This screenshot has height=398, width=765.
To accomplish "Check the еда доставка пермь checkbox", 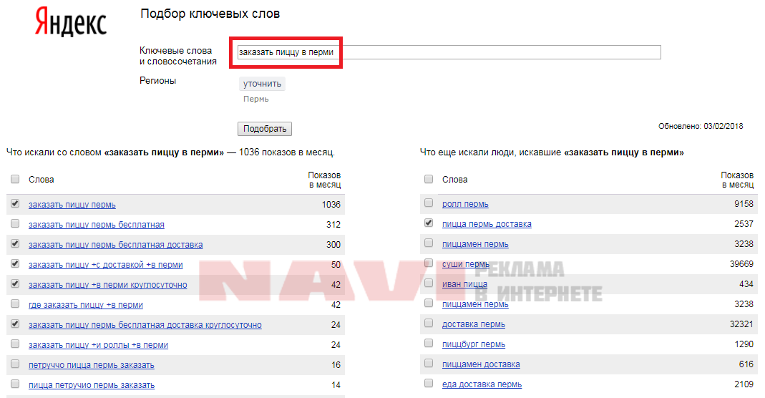I will 429,384.
